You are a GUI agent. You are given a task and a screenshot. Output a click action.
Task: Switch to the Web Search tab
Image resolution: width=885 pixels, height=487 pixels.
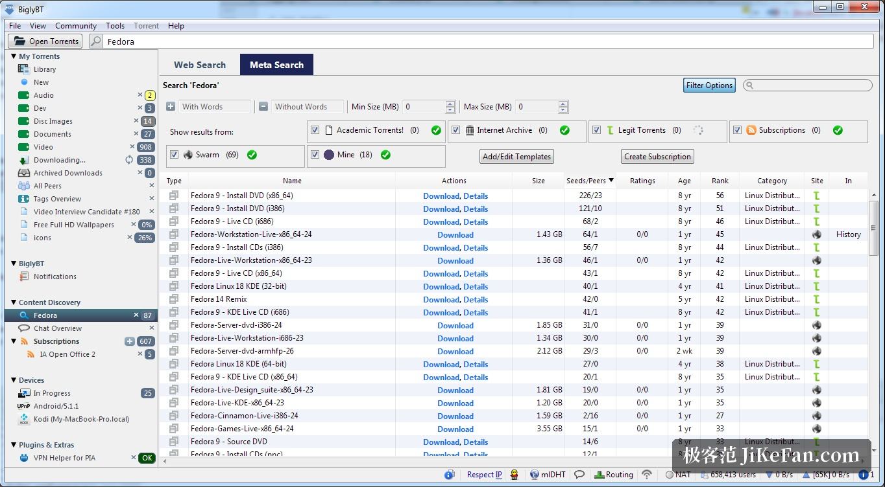click(200, 65)
